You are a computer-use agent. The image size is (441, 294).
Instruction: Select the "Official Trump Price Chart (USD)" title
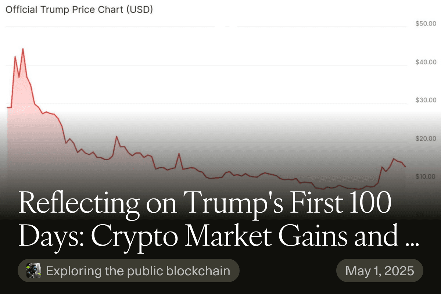[79, 10]
